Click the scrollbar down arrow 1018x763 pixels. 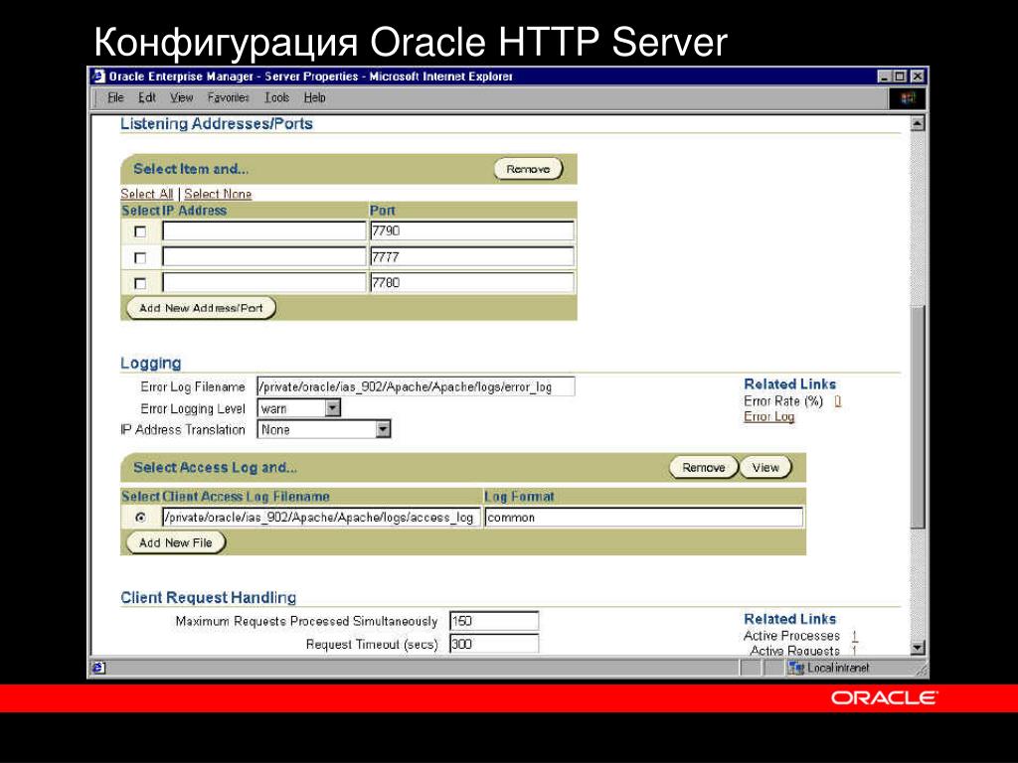click(918, 647)
